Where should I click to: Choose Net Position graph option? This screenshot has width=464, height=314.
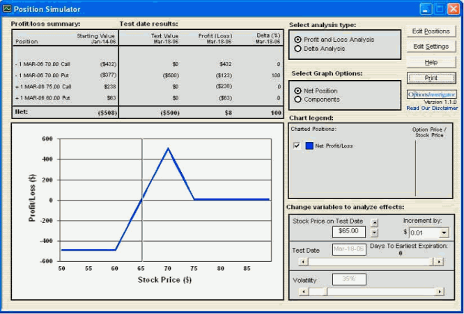[299, 91]
